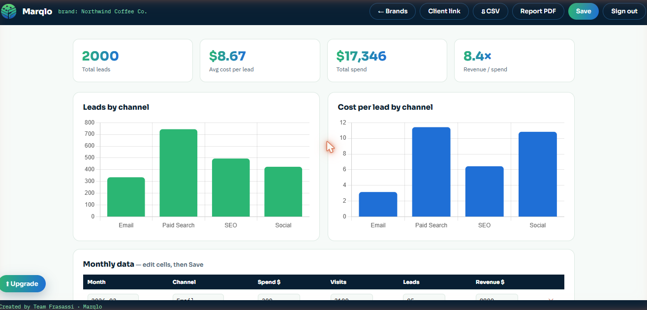Click the 'Spend $' column header
This screenshot has width=647, height=310.
click(x=269, y=282)
